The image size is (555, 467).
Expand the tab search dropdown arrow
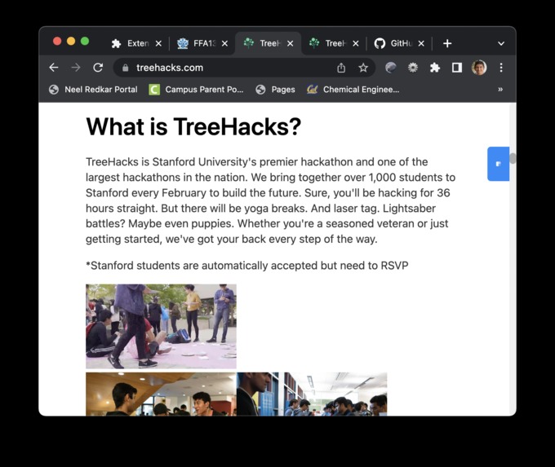501,43
